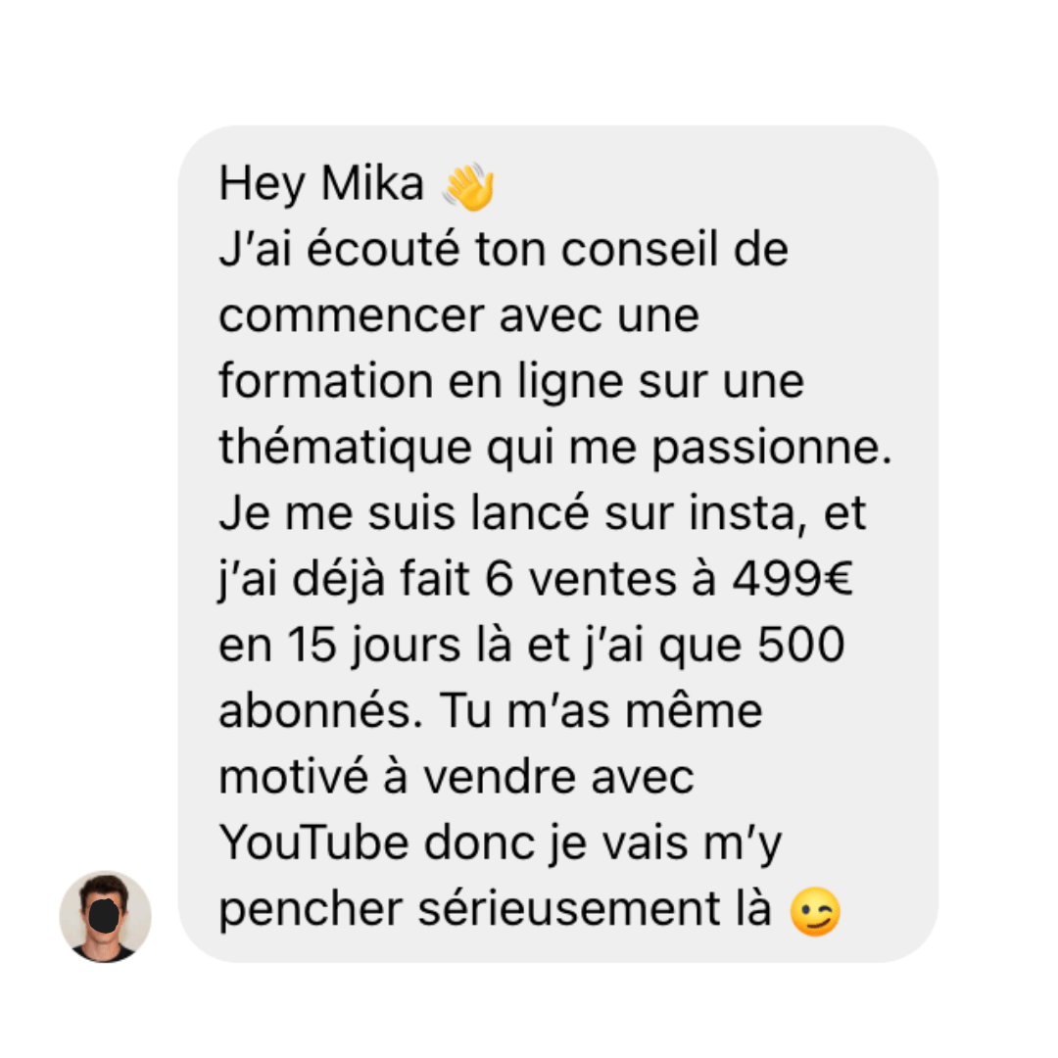Click the sender's profile picture avatar
This screenshot has height=1058, width=1058.
pos(105,916)
